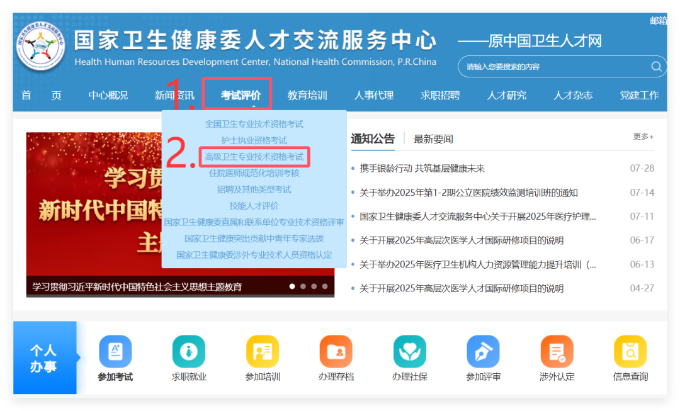Open the 办理社保 icon

409,351
